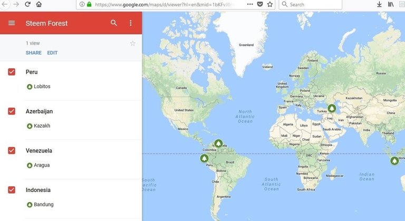Star this map with the star icon

click(x=133, y=43)
